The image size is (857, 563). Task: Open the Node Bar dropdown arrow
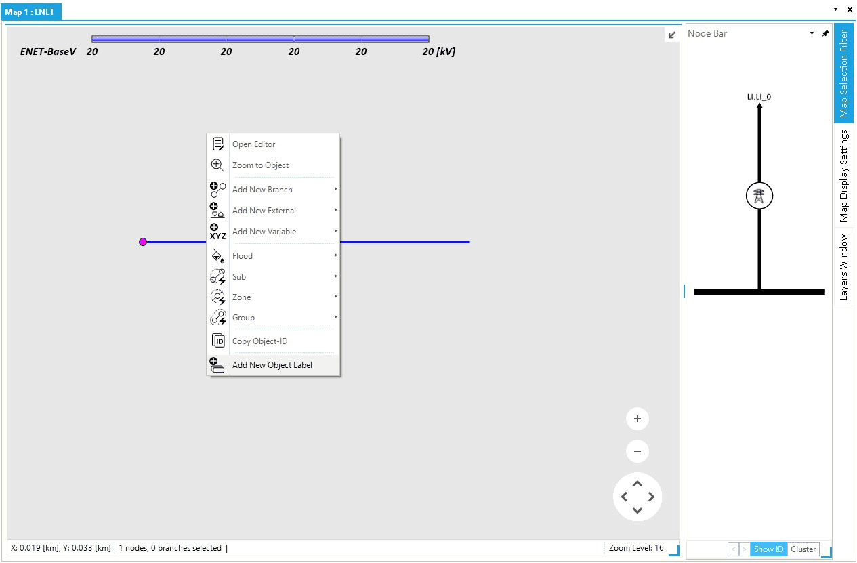coord(812,33)
